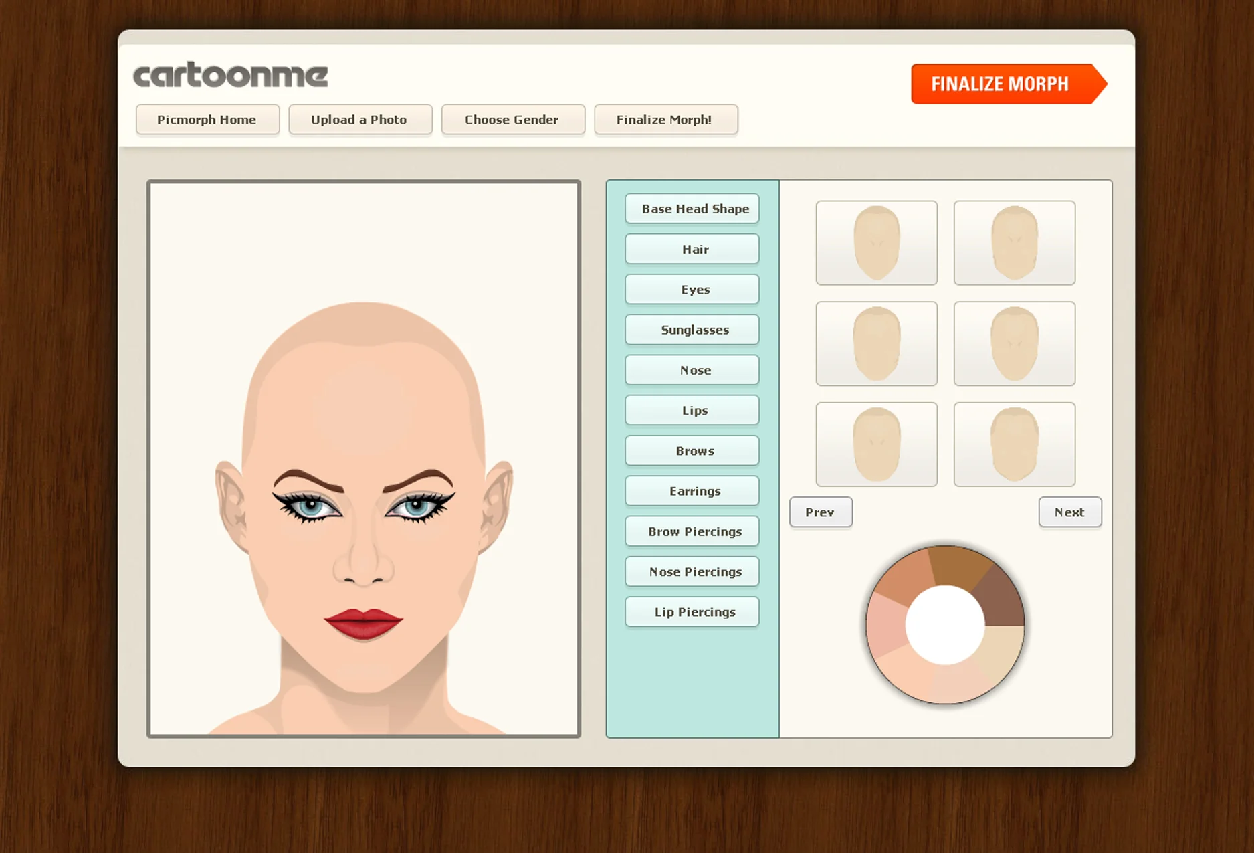Select the Eyes category
The image size is (1254, 853).
coord(692,289)
